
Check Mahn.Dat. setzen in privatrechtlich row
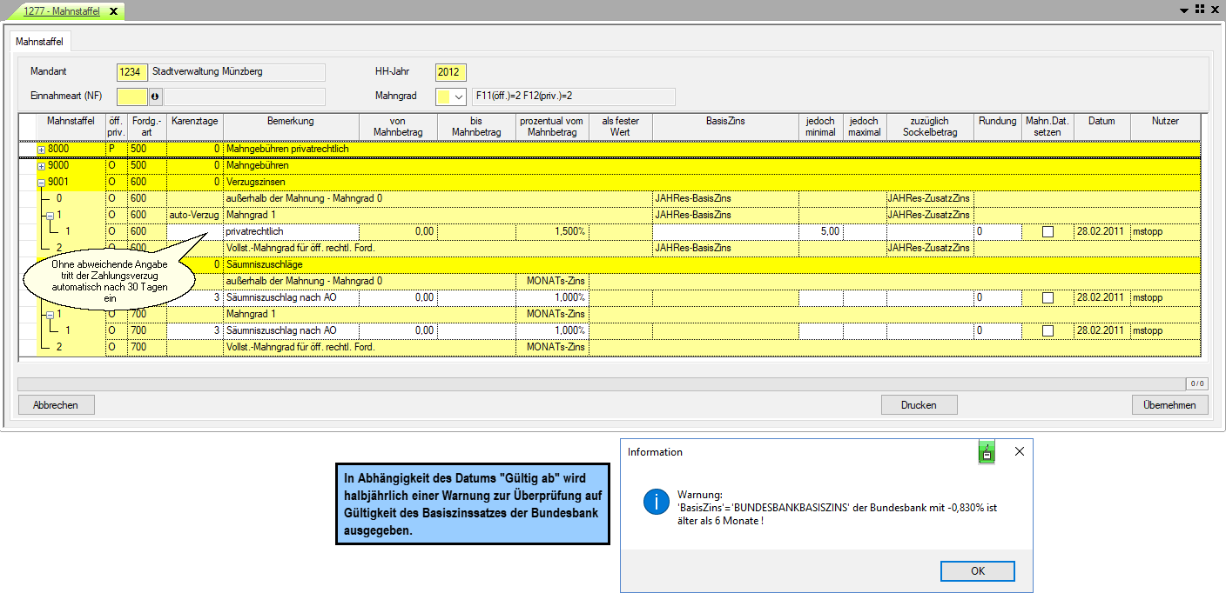[x=1047, y=232]
